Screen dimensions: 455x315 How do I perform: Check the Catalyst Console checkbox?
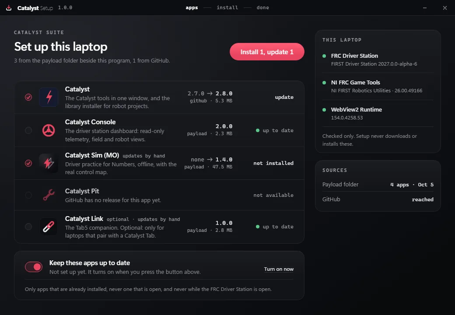28,130
